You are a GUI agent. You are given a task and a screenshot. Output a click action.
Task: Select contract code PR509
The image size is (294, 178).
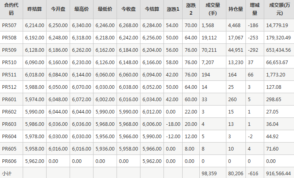9,50
